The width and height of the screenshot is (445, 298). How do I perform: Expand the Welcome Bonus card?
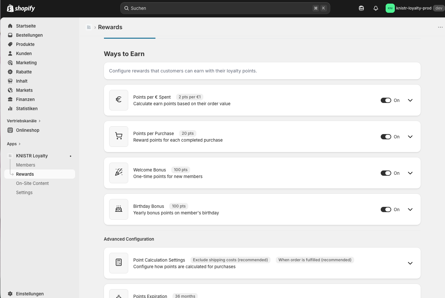(x=410, y=173)
